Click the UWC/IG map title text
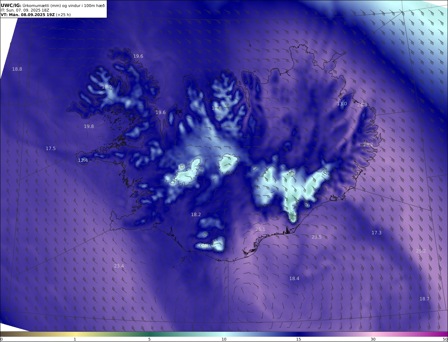The width and height of the screenshot is (448, 342). pos(52,5)
